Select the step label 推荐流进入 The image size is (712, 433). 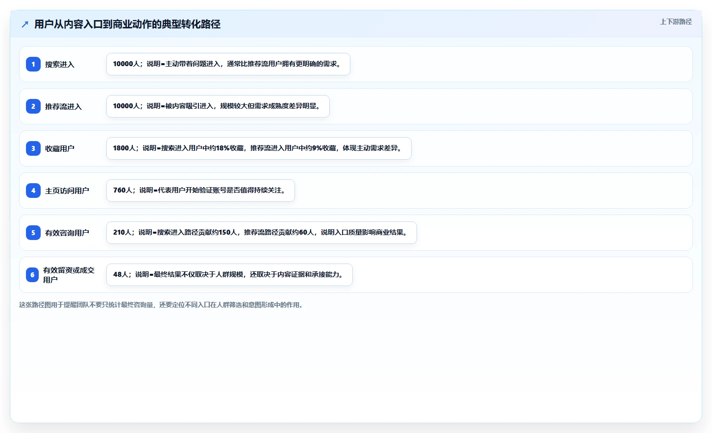63,106
